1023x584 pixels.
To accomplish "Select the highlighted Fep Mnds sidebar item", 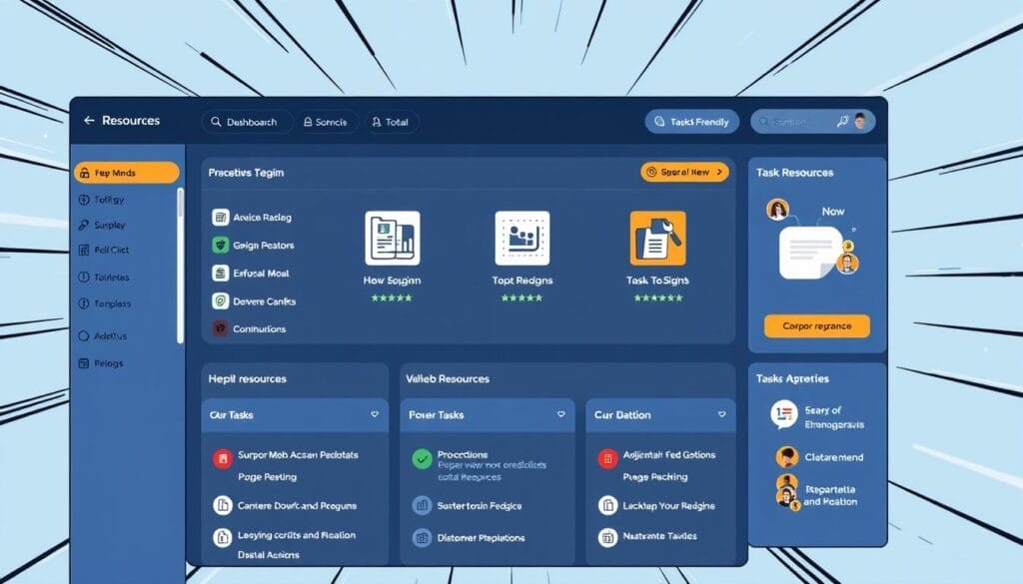I will click(127, 173).
